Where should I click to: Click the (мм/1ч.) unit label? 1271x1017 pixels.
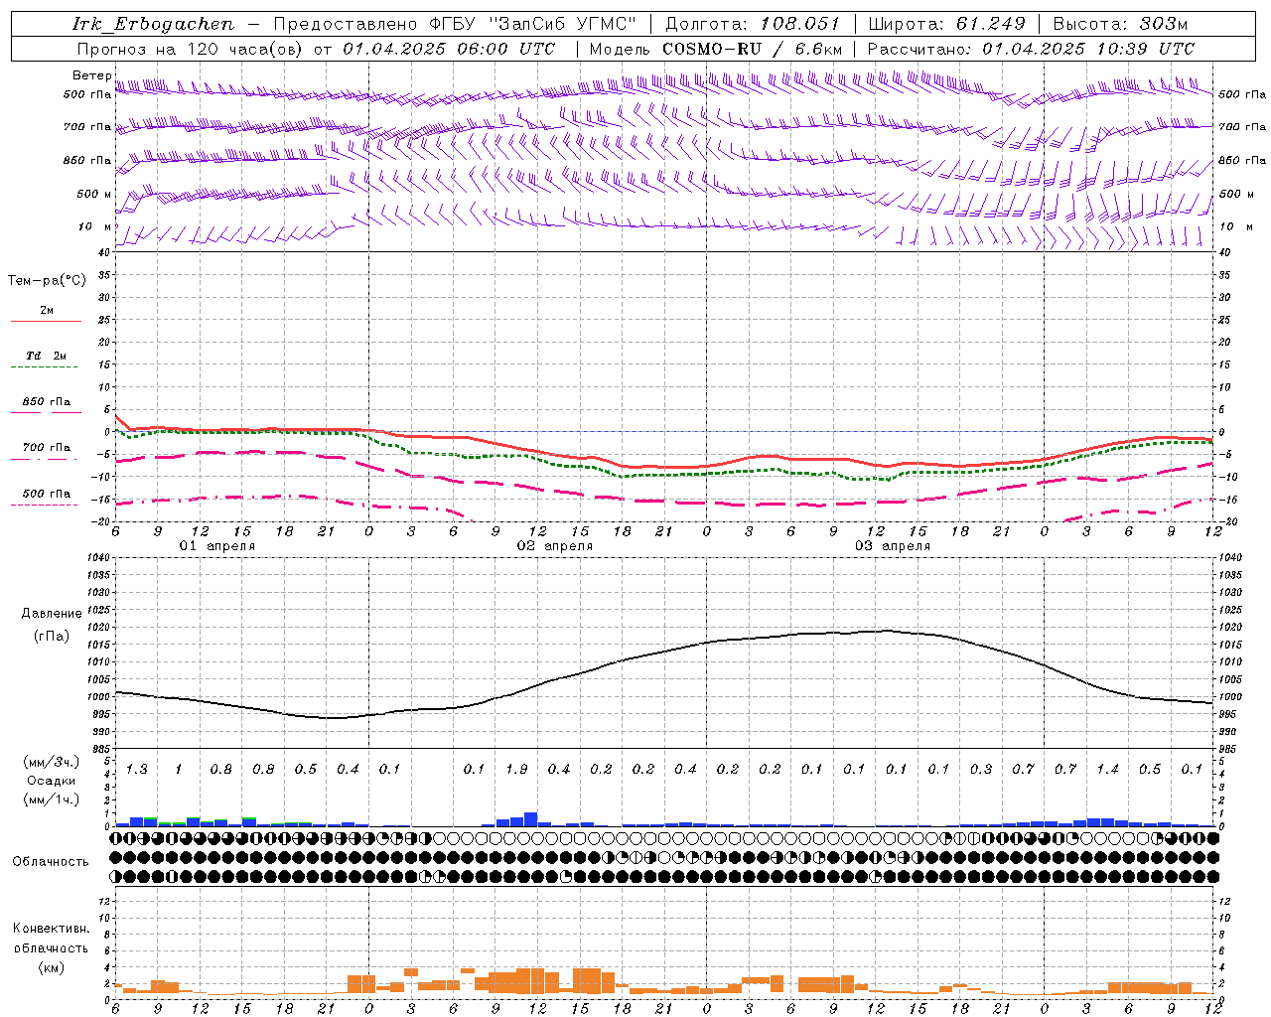click(52, 799)
